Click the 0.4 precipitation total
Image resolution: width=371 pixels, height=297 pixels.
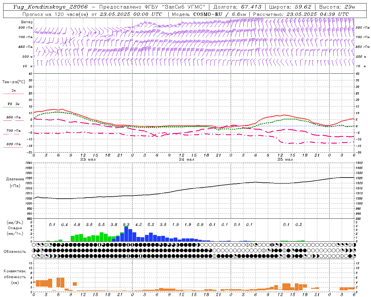tap(64, 224)
